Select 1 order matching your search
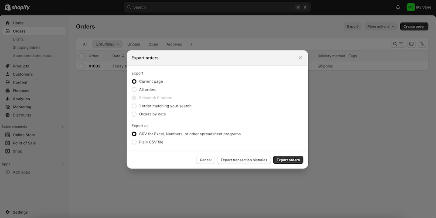 pos(134,106)
